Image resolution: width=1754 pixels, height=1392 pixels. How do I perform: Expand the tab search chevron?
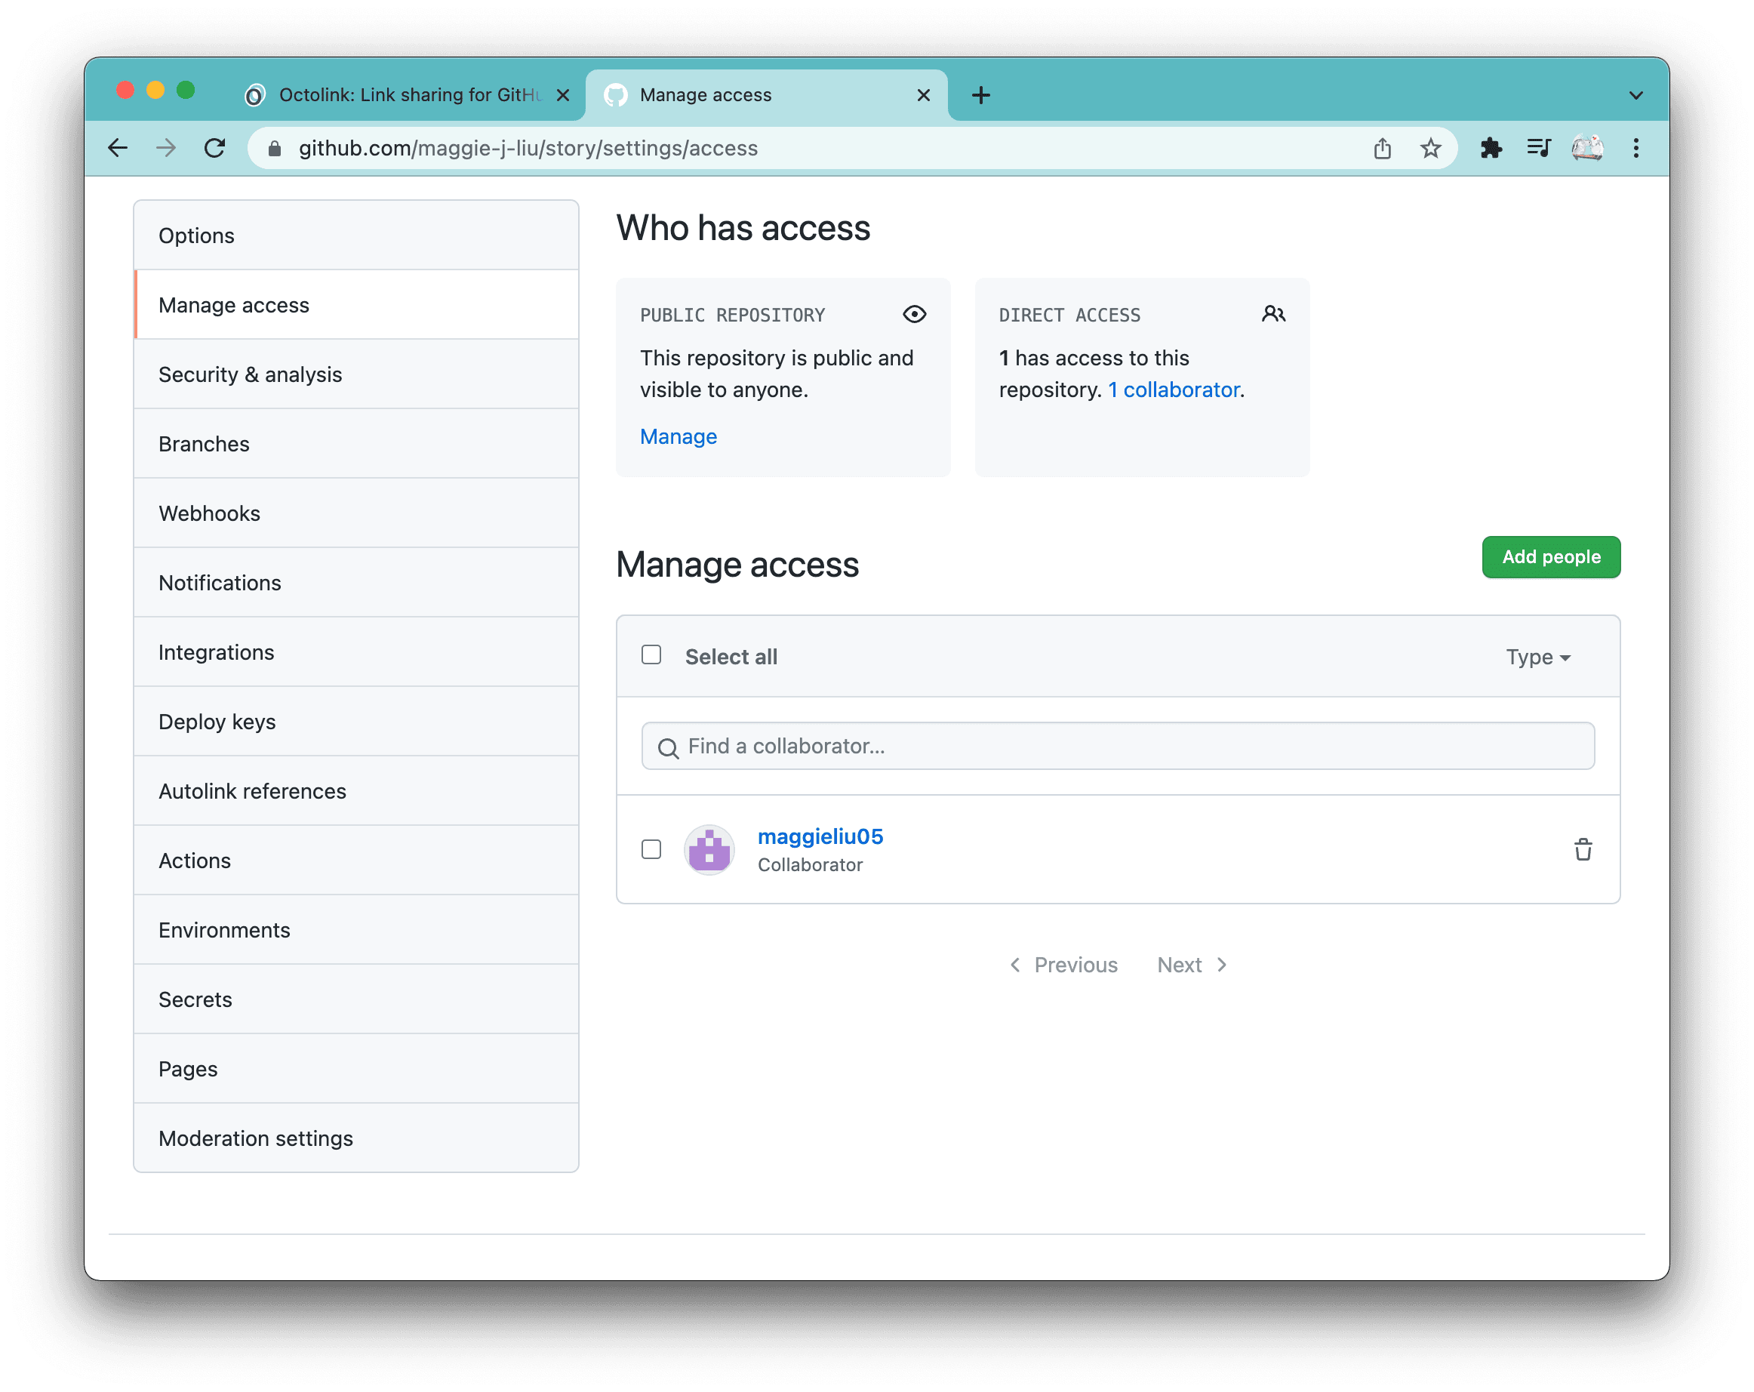[x=1636, y=95]
